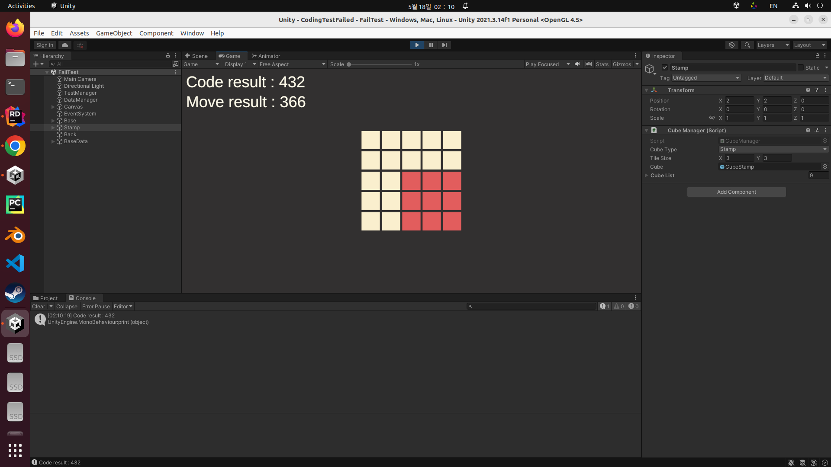Click the Add Component button
Screen dimensions: 831x467
coord(736,192)
